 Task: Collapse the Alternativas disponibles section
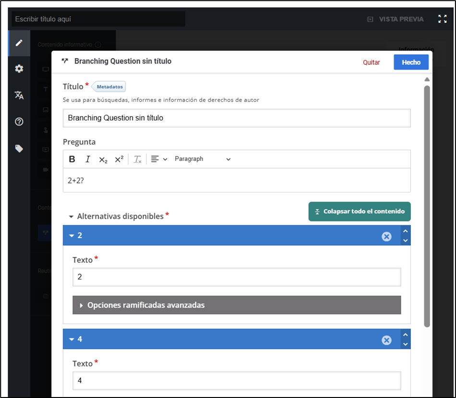click(71, 217)
